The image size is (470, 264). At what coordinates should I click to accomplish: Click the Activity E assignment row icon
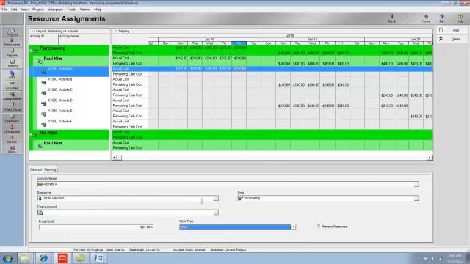point(44,114)
